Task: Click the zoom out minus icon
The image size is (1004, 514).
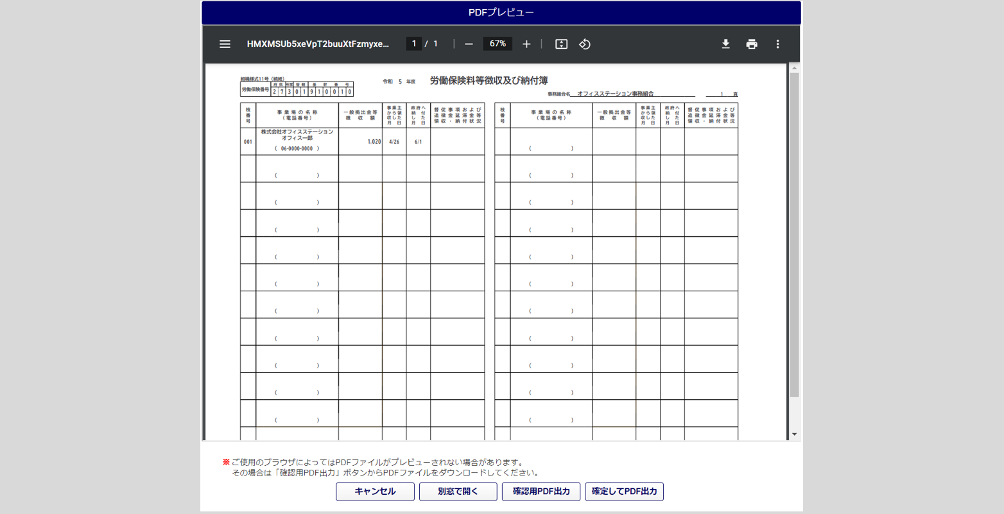Action: click(x=469, y=44)
